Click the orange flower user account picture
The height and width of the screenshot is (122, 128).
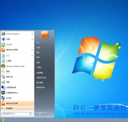pyautogui.click(x=44, y=35)
